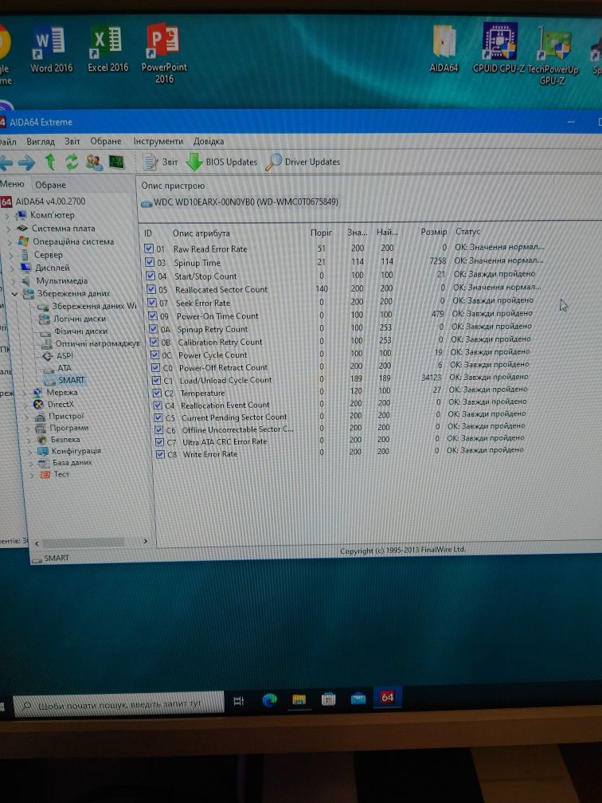Open the AIDA64 folder on desktop
The image size is (602, 803).
tap(444, 49)
